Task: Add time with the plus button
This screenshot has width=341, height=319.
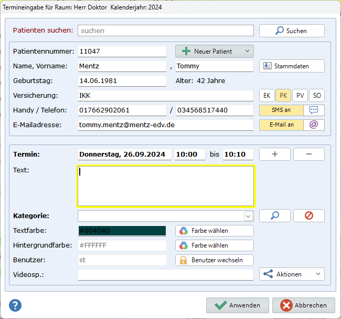Action: pos(274,155)
